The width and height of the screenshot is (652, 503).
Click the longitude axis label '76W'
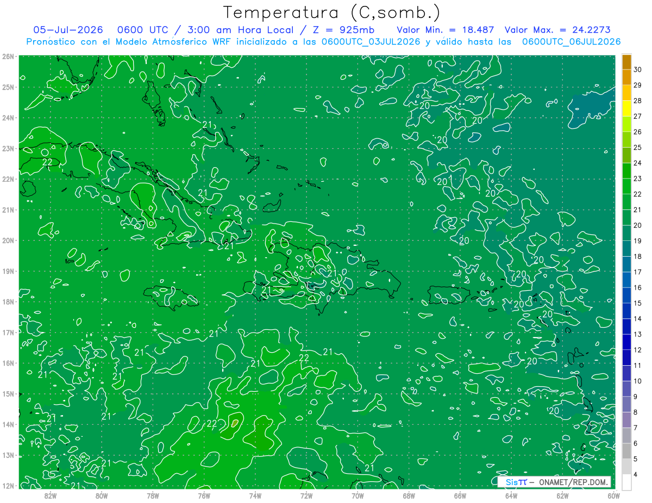204,495
